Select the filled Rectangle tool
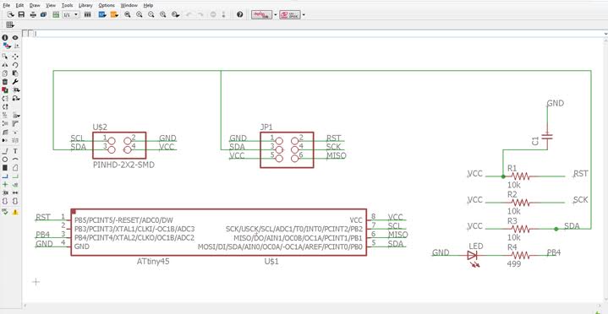 coord(5,168)
